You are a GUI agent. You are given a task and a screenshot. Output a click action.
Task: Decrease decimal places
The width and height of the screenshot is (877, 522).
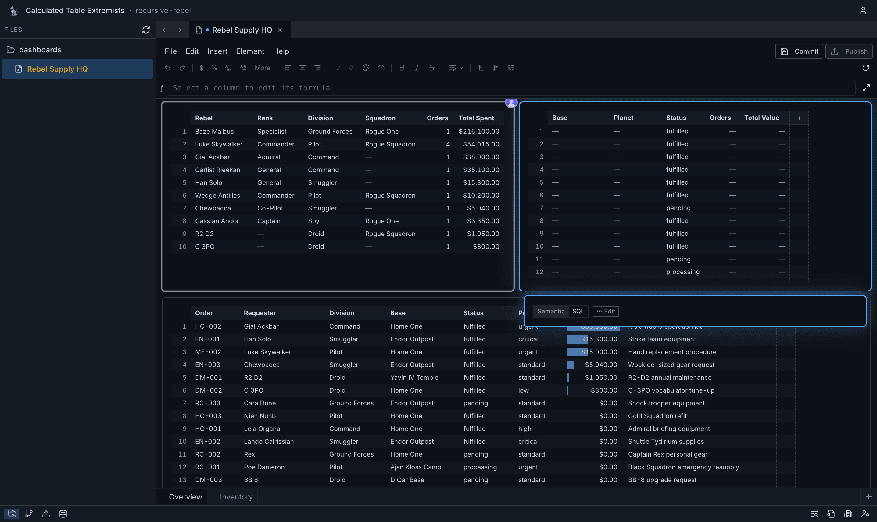228,68
